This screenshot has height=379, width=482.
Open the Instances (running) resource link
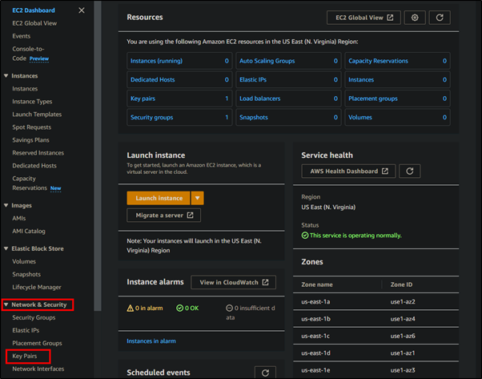(158, 61)
